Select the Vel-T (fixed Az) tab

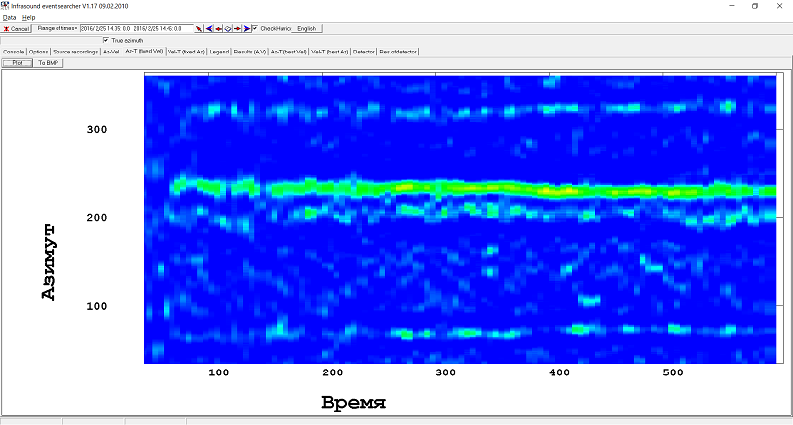186,51
